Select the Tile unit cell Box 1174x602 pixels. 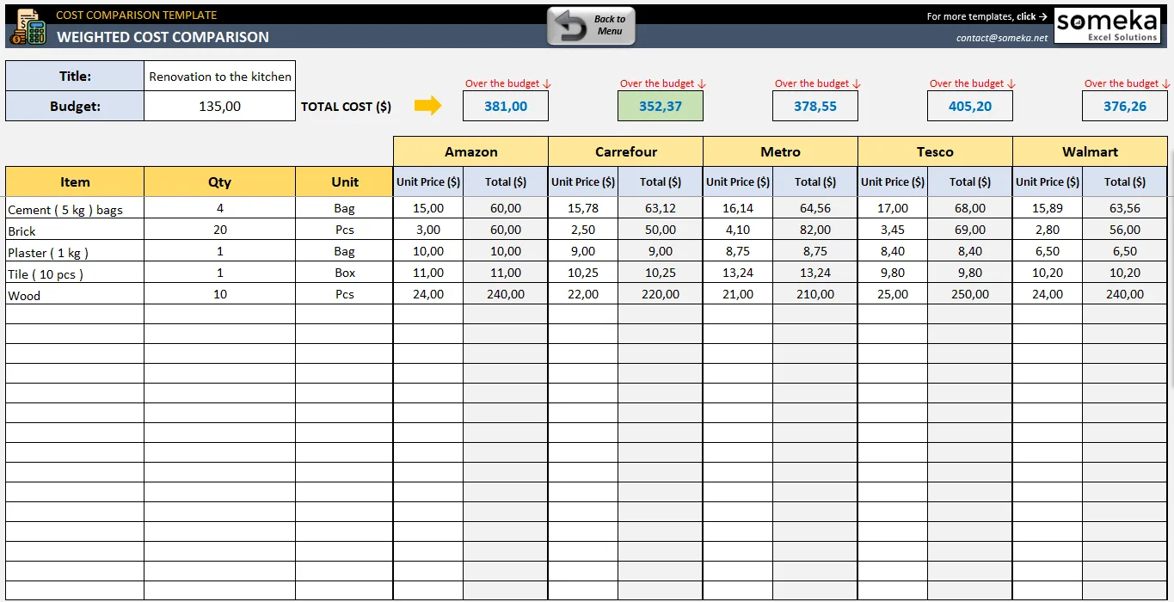[344, 273]
